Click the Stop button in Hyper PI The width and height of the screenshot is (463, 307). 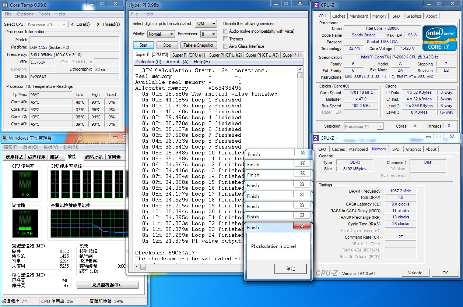[x=167, y=45]
